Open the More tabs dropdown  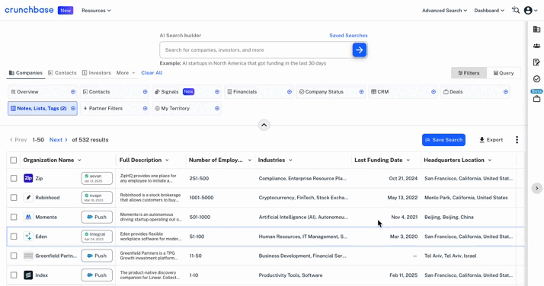(126, 73)
